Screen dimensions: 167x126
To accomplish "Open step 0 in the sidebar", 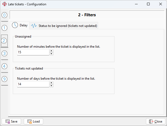I will [5, 15].
